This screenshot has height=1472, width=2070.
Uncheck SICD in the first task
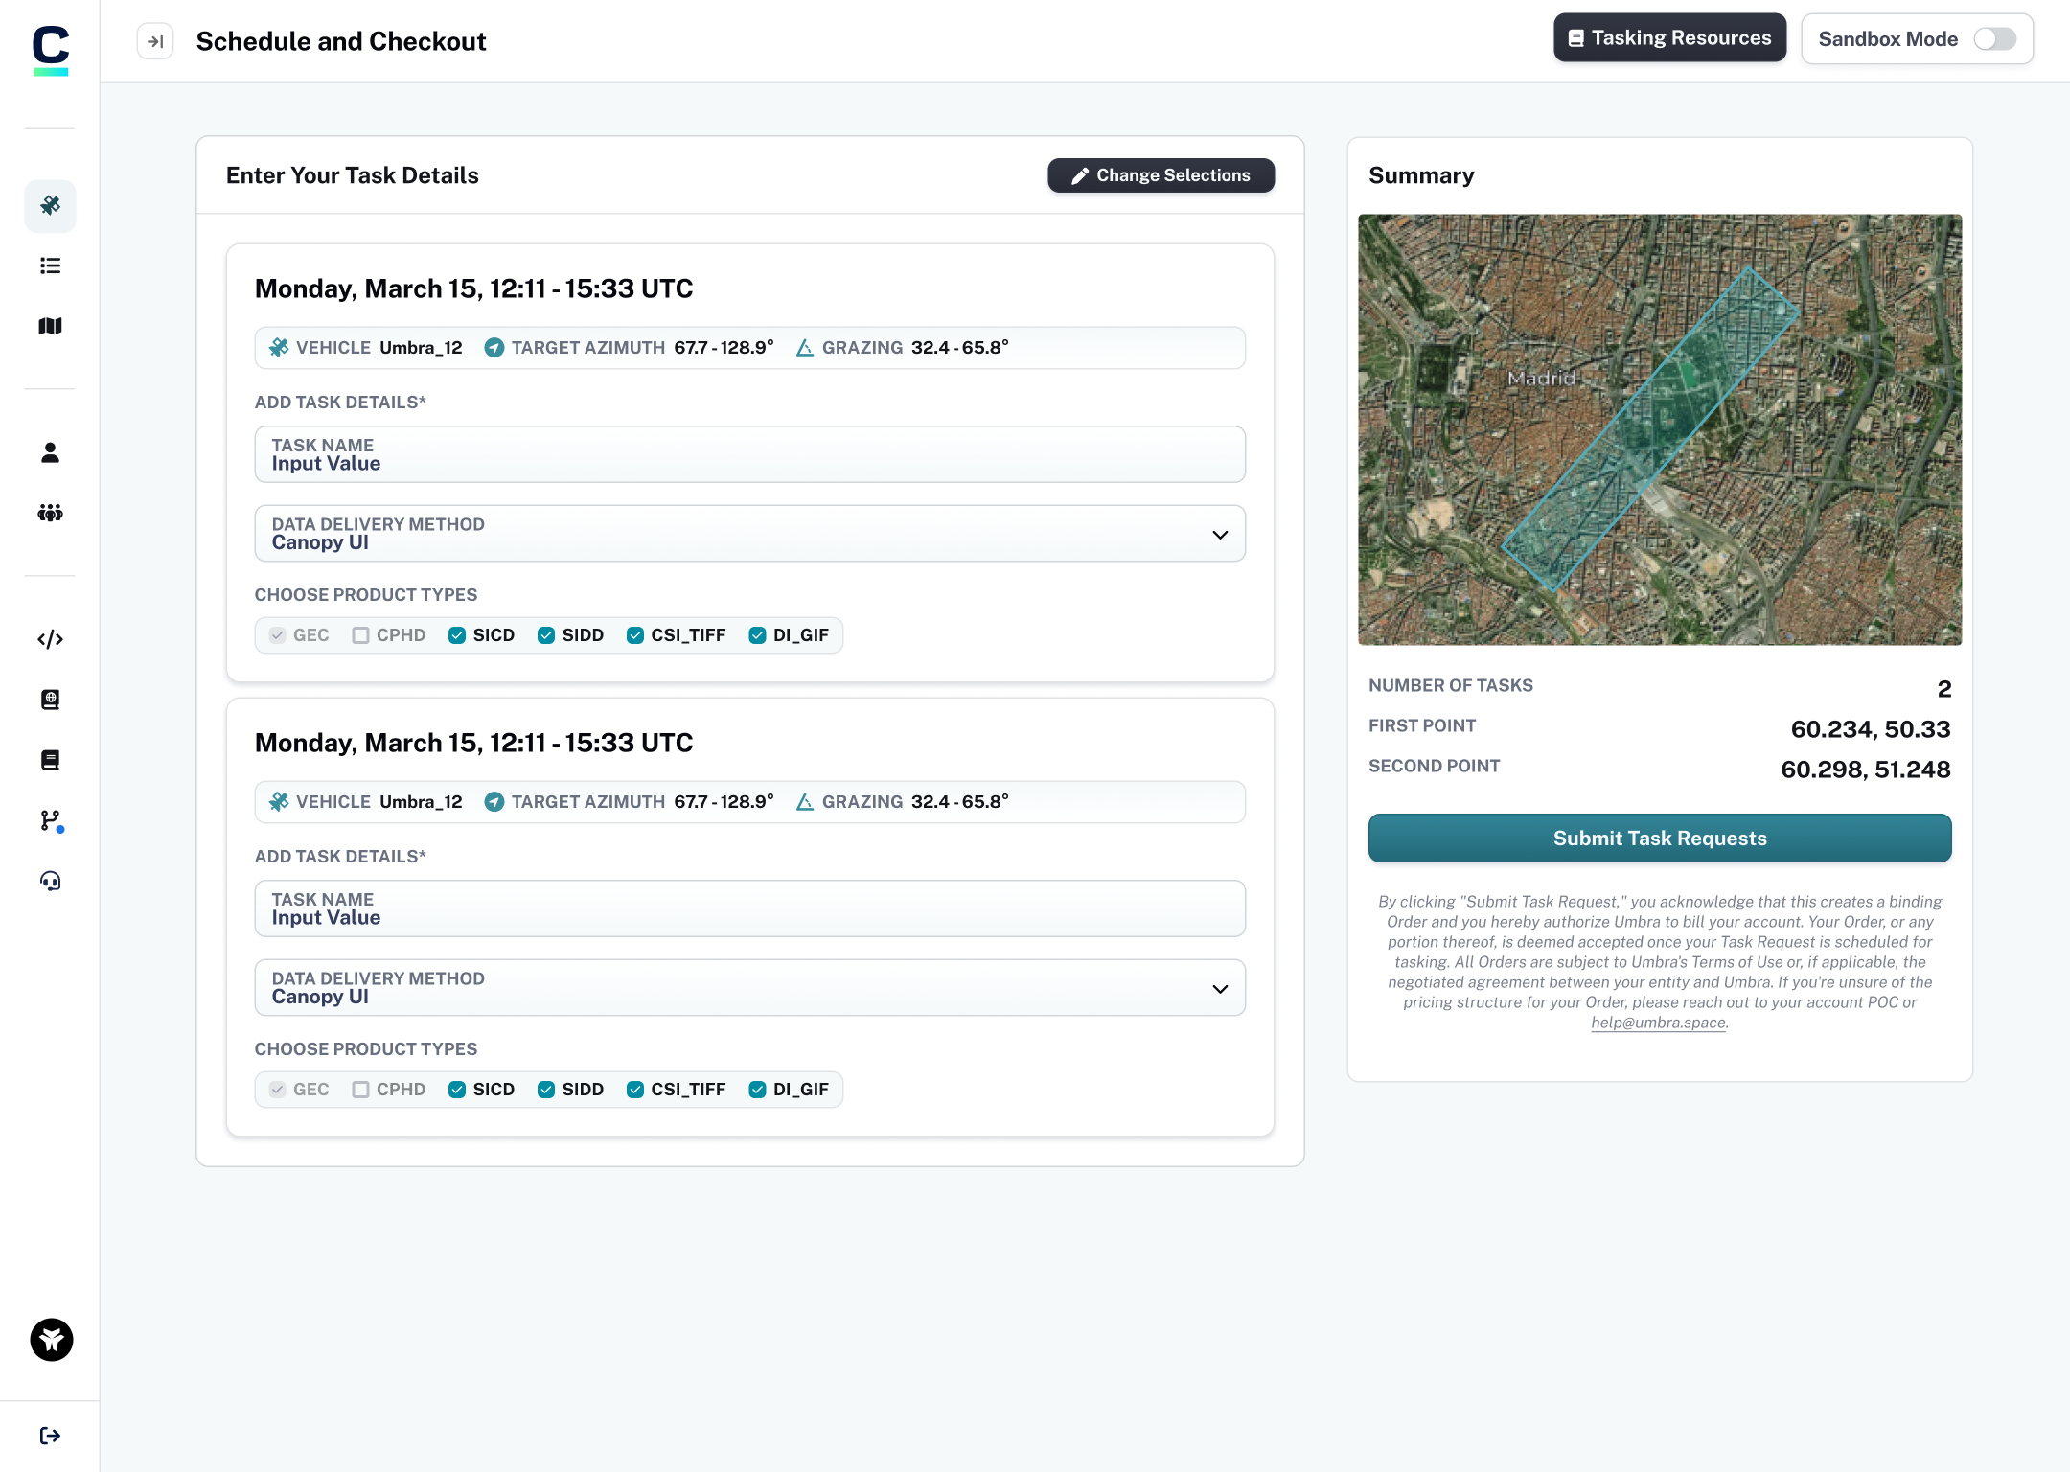pos(457,635)
